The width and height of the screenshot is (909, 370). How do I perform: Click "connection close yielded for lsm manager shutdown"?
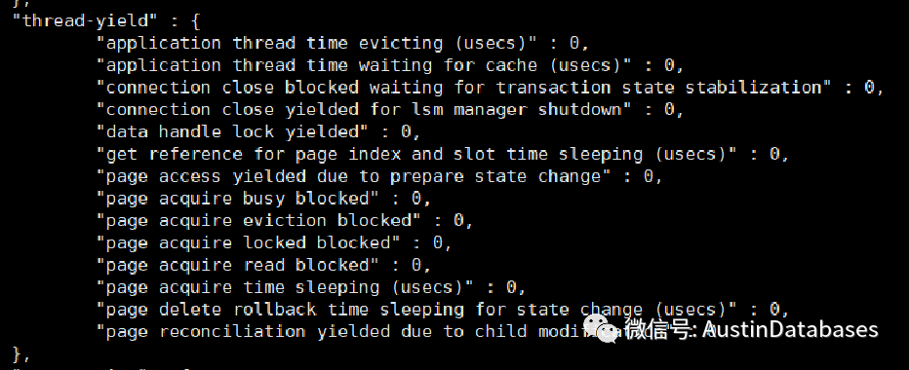364,109
